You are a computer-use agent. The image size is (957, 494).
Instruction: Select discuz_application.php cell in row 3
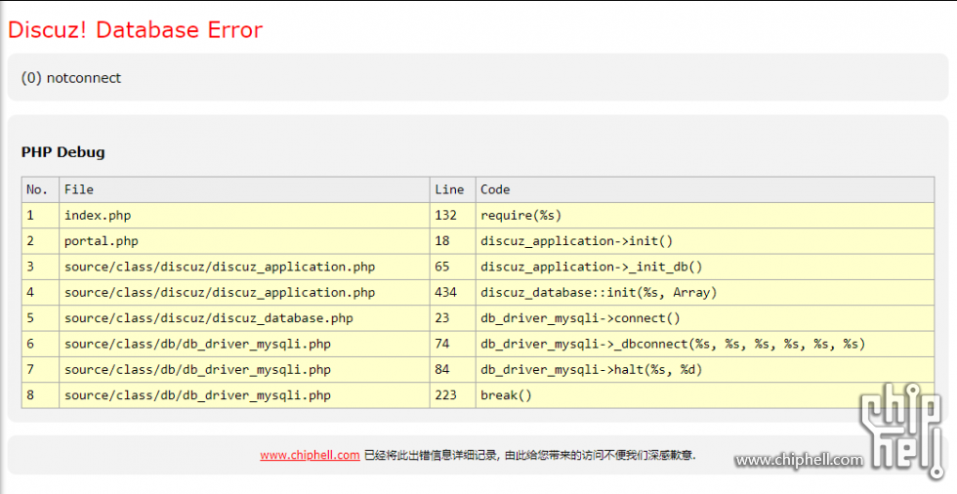pos(244,267)
